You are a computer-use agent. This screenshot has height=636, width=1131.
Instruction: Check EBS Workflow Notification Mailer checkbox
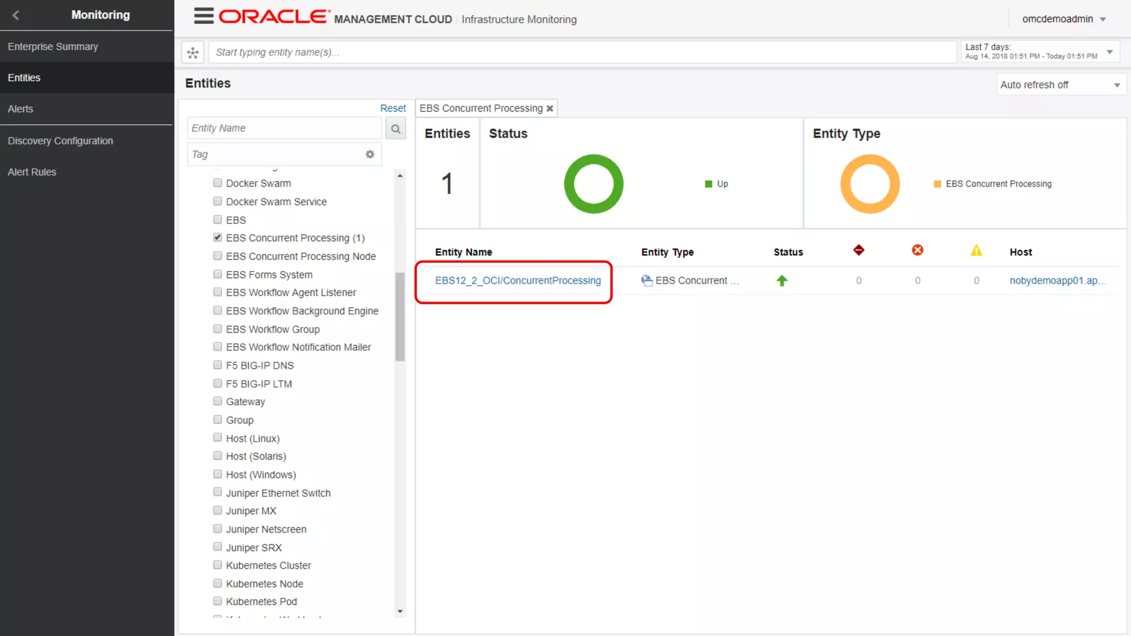[218, 347]
